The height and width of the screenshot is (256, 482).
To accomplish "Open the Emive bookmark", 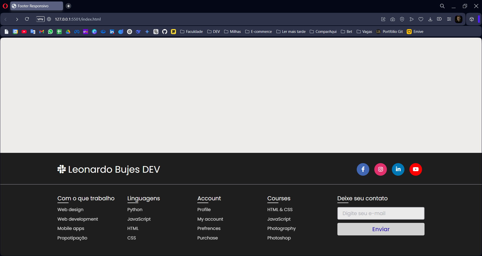I will [415, 32].
